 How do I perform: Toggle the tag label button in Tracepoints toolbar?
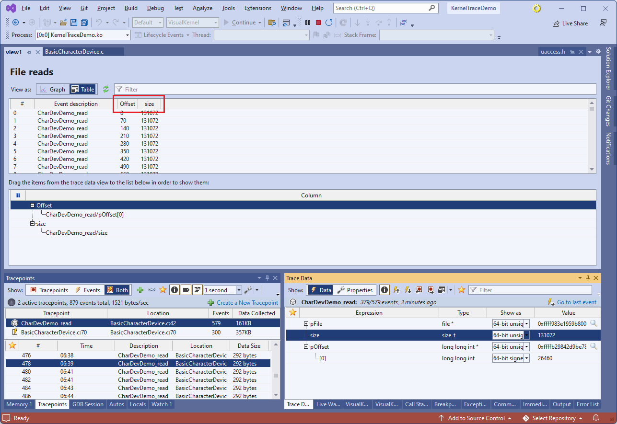click(186, 290)
